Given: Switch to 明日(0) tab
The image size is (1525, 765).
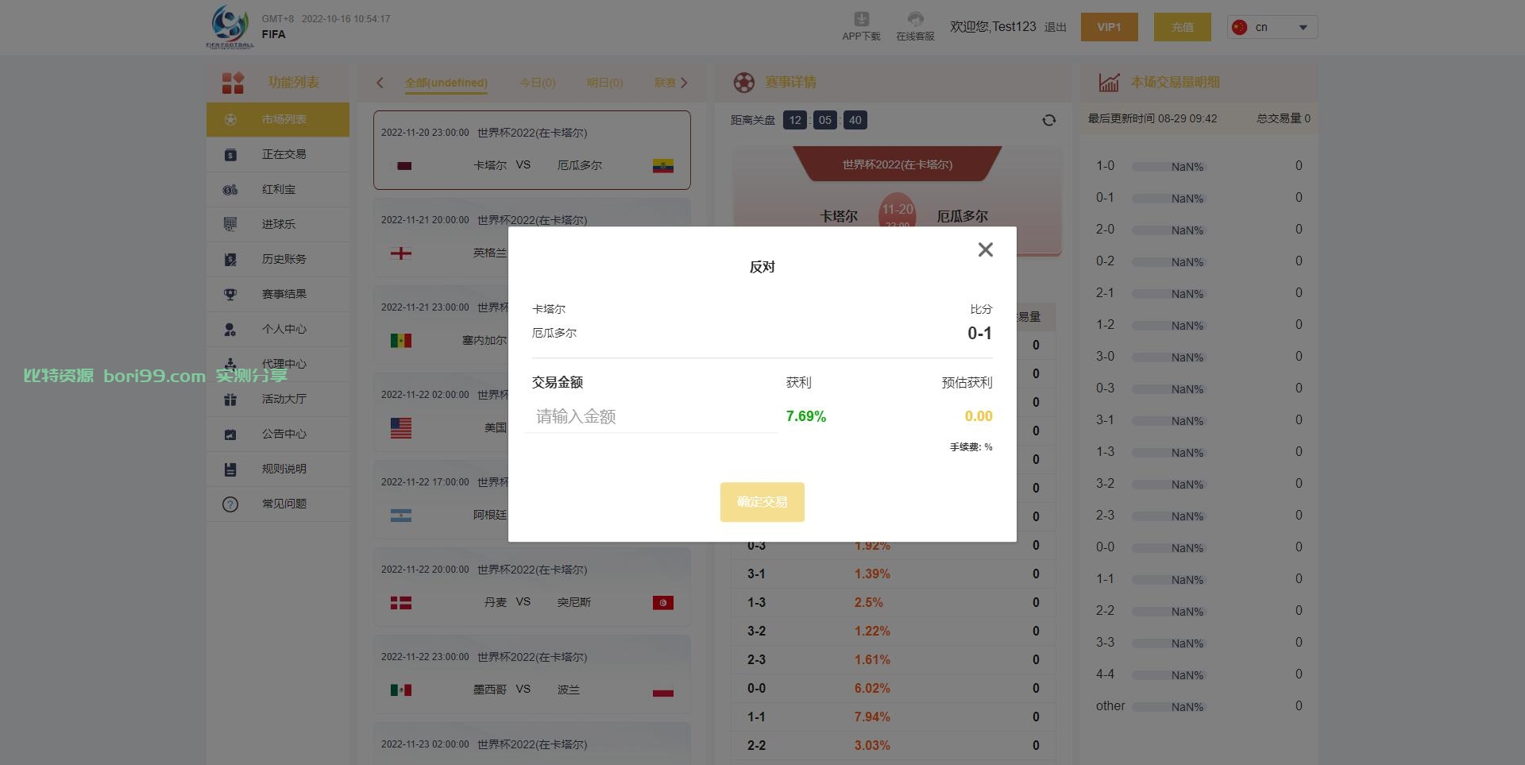Looking at the screenshot, I should [x=604, y=83].
